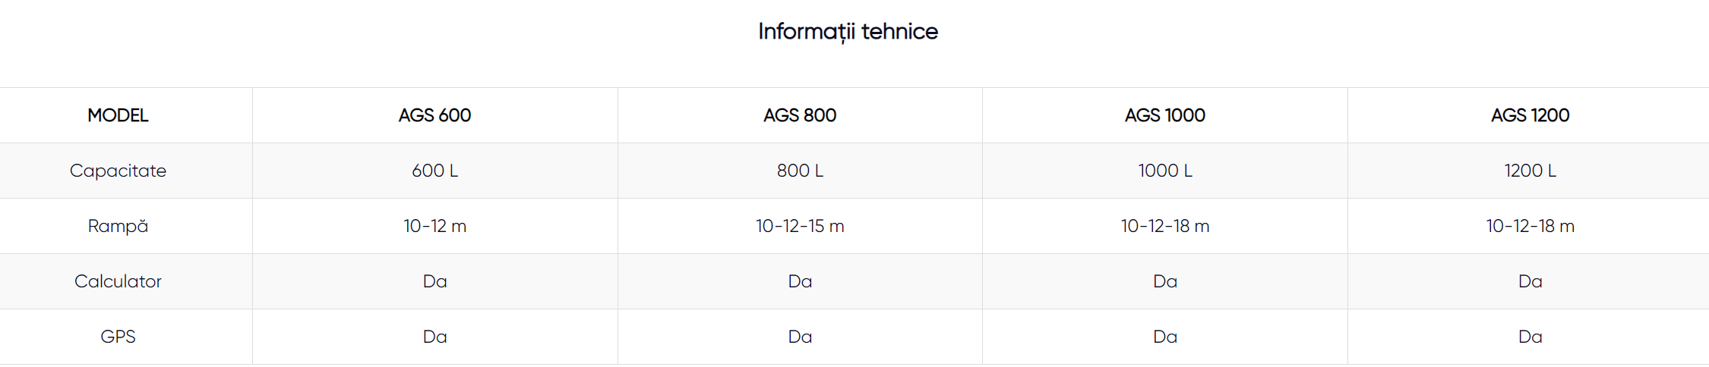The height and width of the screenshot is (367, 1709).
Task: Select the AGS 1200 column header
Action: tap(1530, 115)
